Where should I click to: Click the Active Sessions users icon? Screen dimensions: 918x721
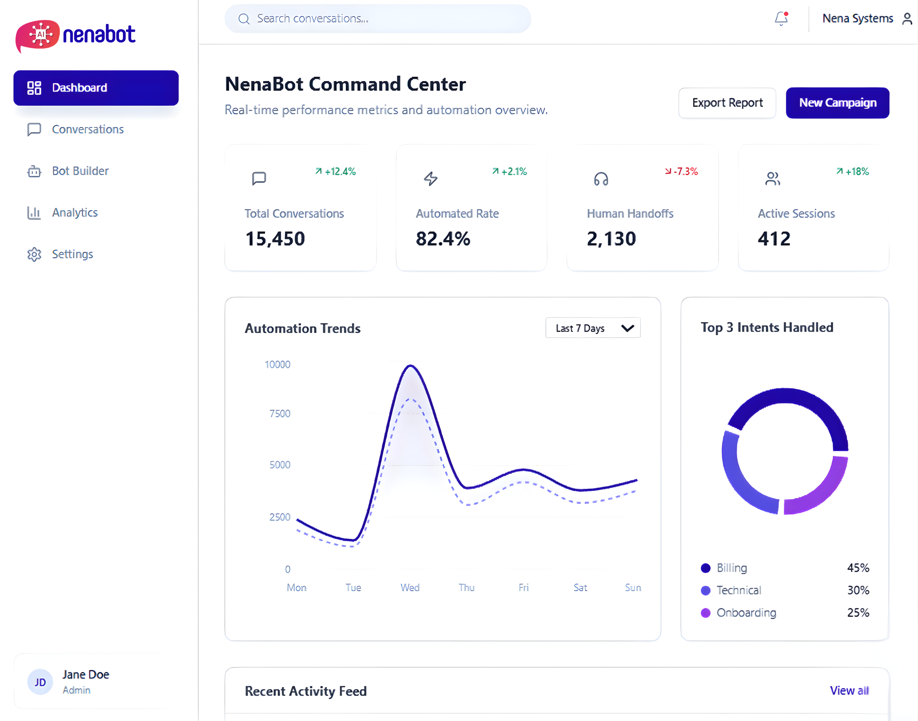pyautogui.click(x=773, y=178)
